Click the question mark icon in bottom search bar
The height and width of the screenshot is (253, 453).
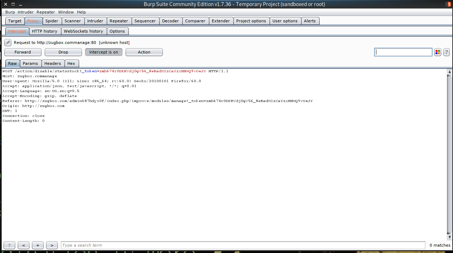[9, 245]
